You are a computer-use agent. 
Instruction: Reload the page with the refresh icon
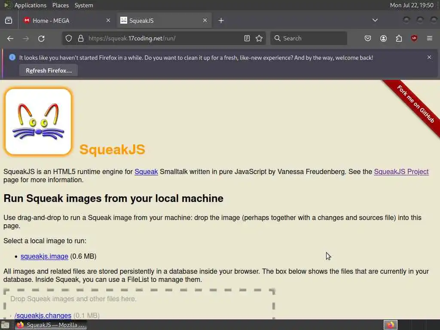click(41, 38)
